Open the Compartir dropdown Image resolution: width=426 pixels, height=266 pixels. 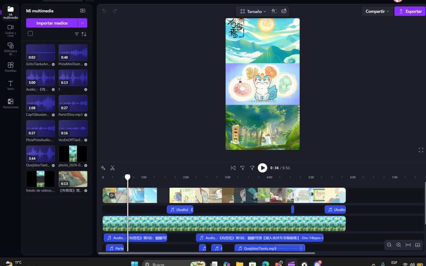[377, 11]
